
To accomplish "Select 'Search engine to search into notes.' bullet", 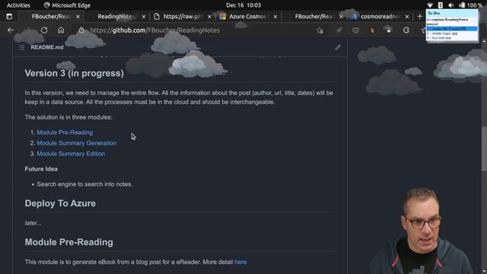I will (84, 184).
